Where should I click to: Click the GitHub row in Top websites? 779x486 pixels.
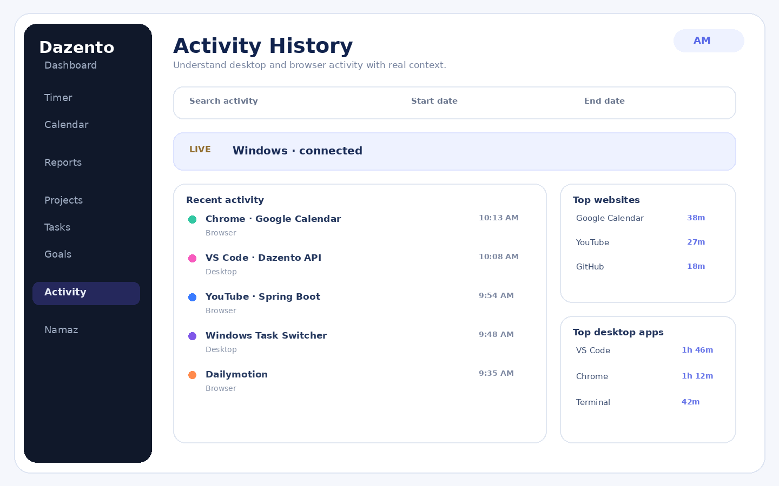pyautogui.click(x=648, y=267)
